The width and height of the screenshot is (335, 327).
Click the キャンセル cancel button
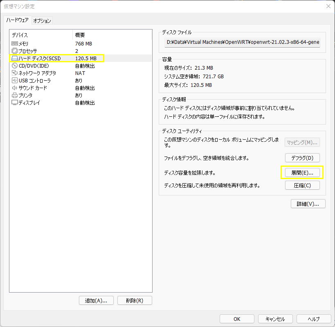point(275,319)
